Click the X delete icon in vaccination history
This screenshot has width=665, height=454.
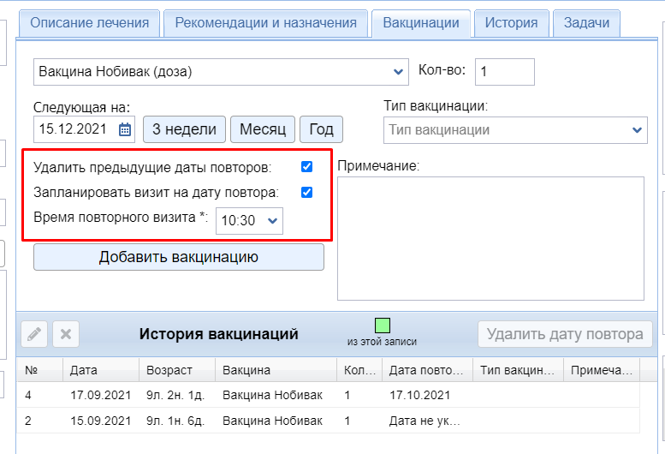coord(67,334)
